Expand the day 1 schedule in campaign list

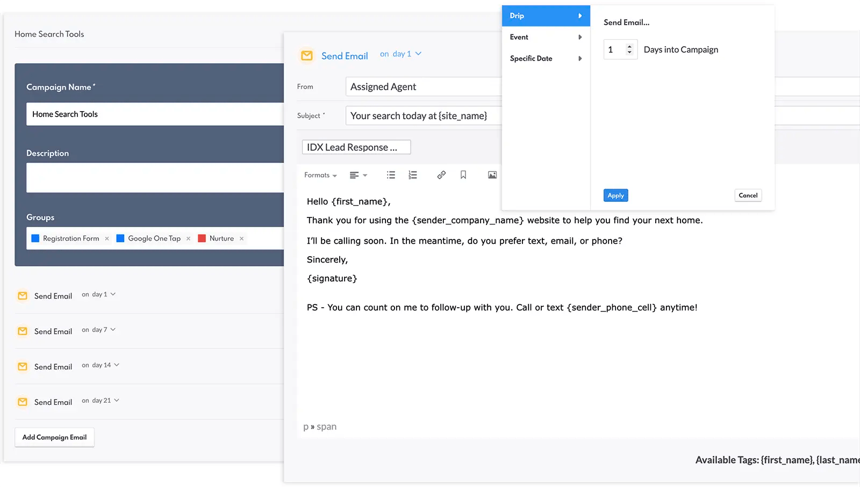pyautogui.click(x=99, y=294)
